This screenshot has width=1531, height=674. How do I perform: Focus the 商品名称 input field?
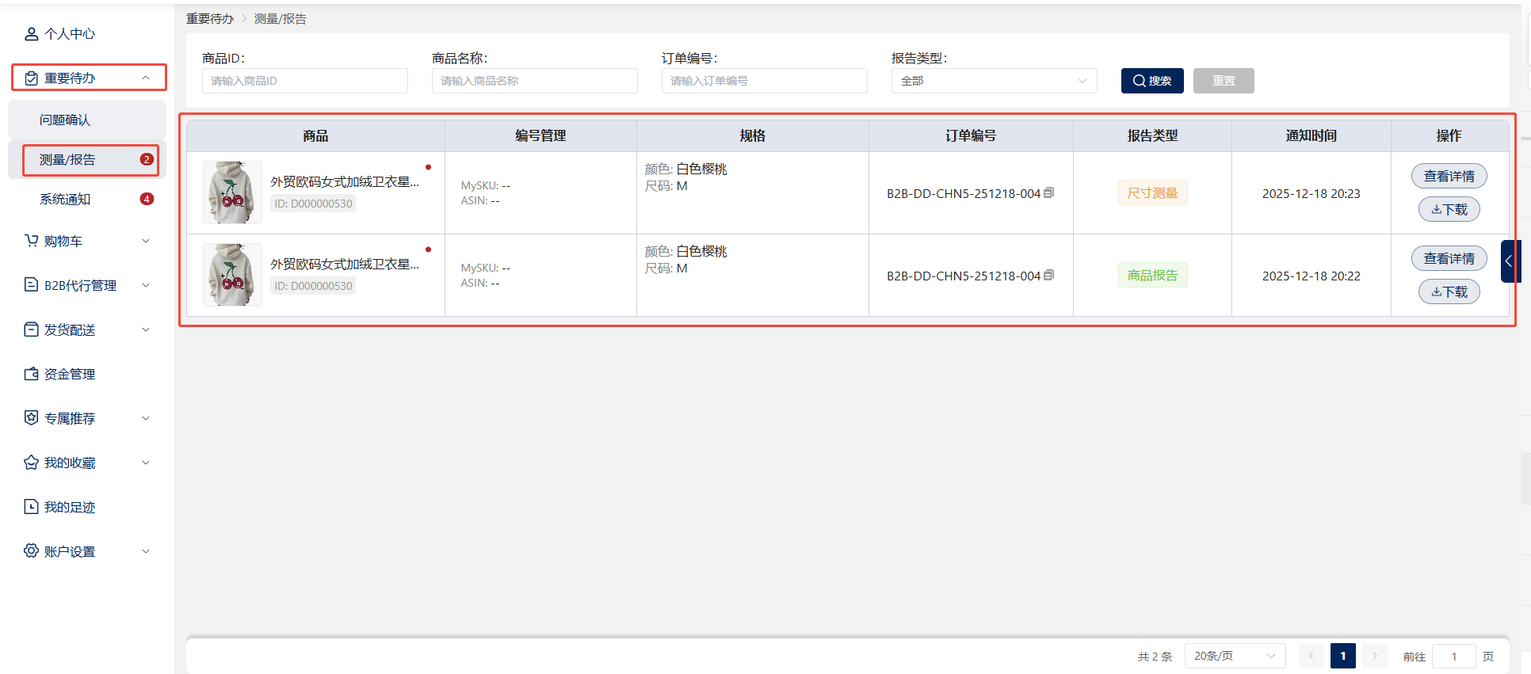click(x=534, y=81)
